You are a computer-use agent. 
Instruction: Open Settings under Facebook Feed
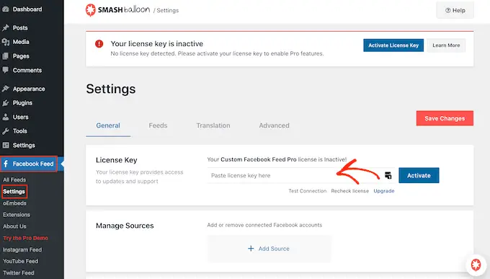(14, 192)
